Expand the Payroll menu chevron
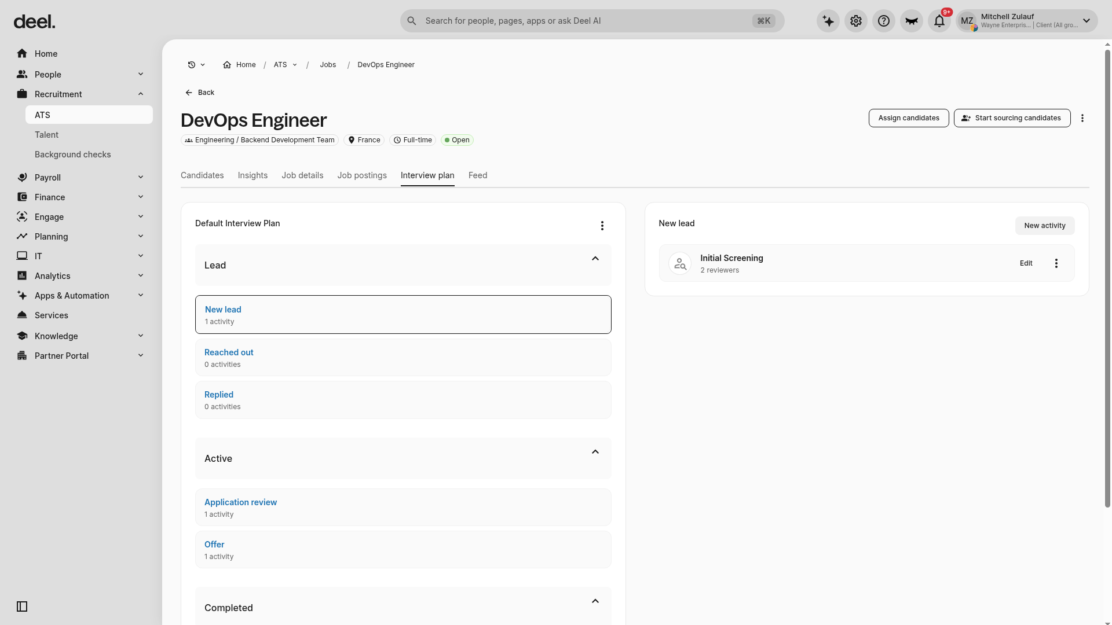 141,177
